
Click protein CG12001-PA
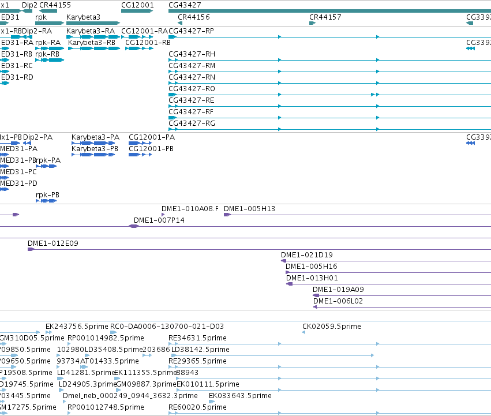[x=140, y=143]
